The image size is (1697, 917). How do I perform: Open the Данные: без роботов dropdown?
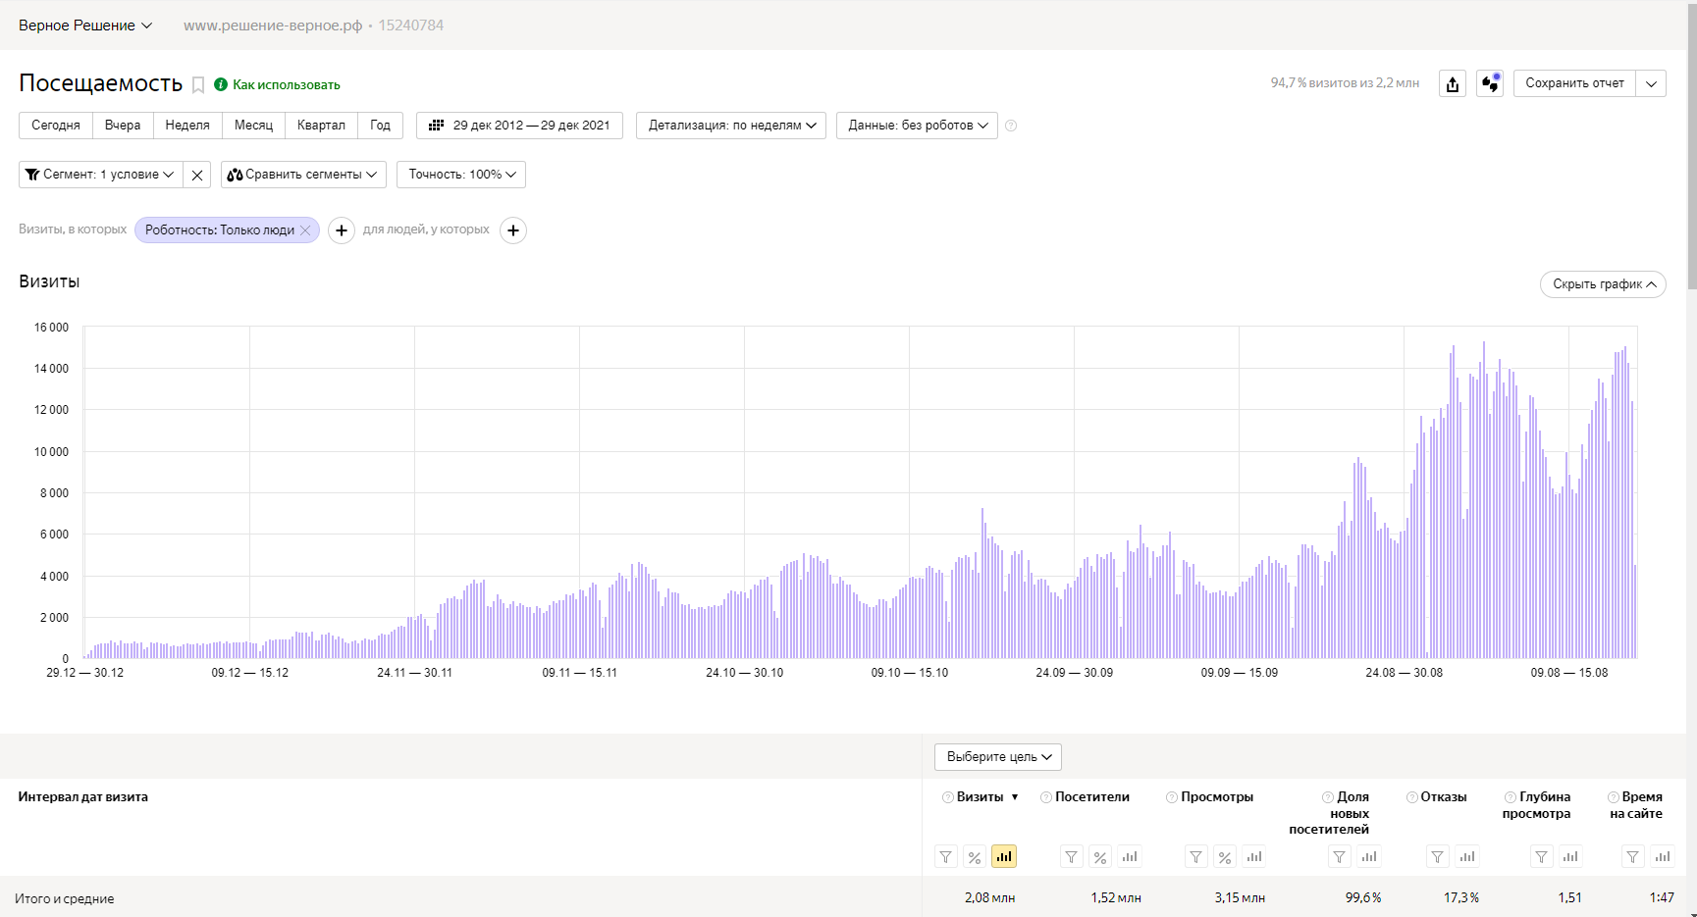917,126
